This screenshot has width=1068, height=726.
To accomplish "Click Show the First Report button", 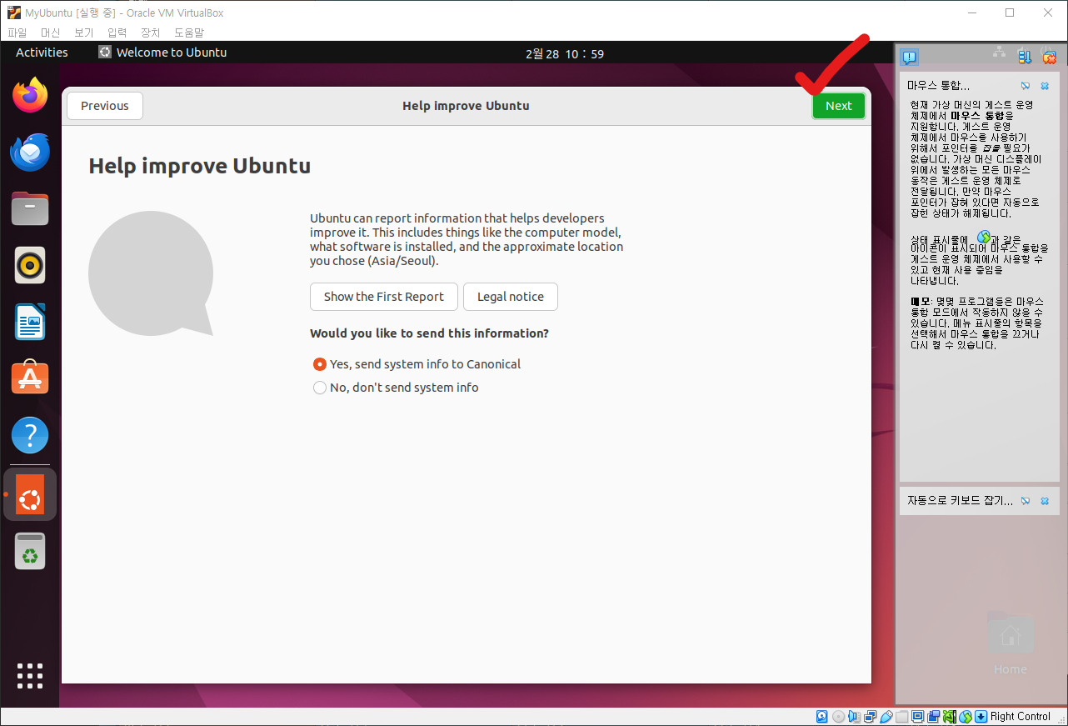I will tap(384, 297).
